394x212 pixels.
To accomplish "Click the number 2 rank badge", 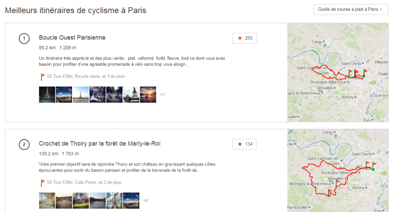I will tap(24, 145).
